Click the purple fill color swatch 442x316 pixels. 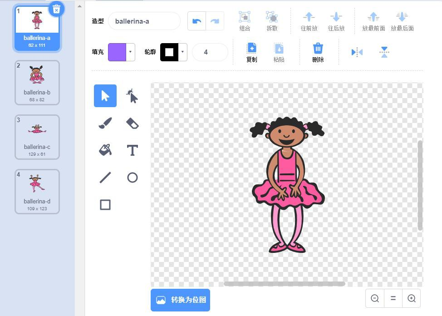[x=117, y=52]
